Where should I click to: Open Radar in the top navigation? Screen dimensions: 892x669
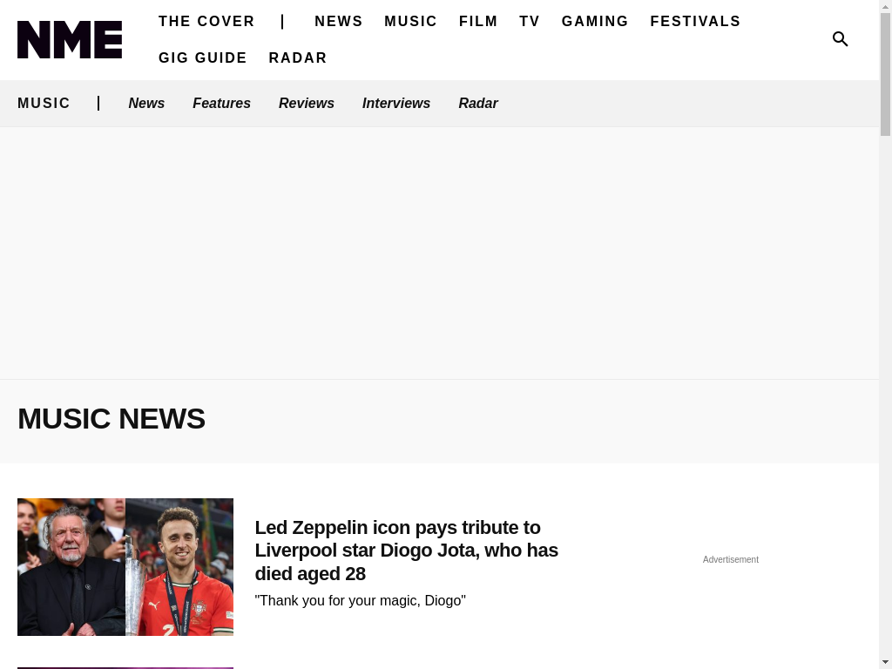click(298, 58)
